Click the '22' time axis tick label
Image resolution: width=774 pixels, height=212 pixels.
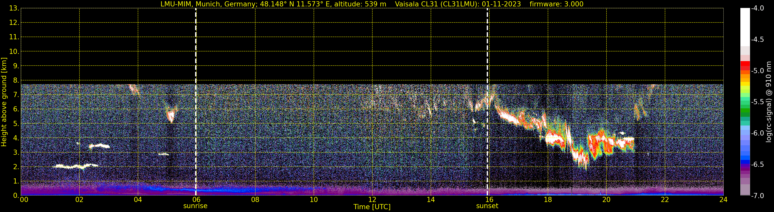click(x=665, y=200)
